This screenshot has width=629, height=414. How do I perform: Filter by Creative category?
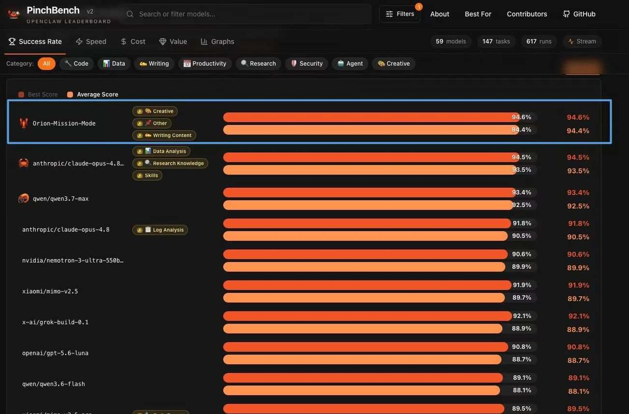[394, 63]
